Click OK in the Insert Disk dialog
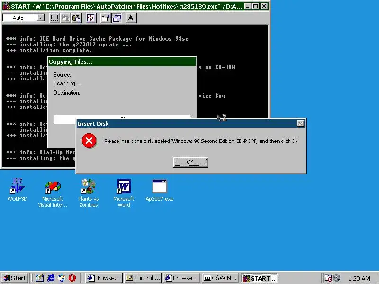379x284 pixels. [x=190, y=162]
